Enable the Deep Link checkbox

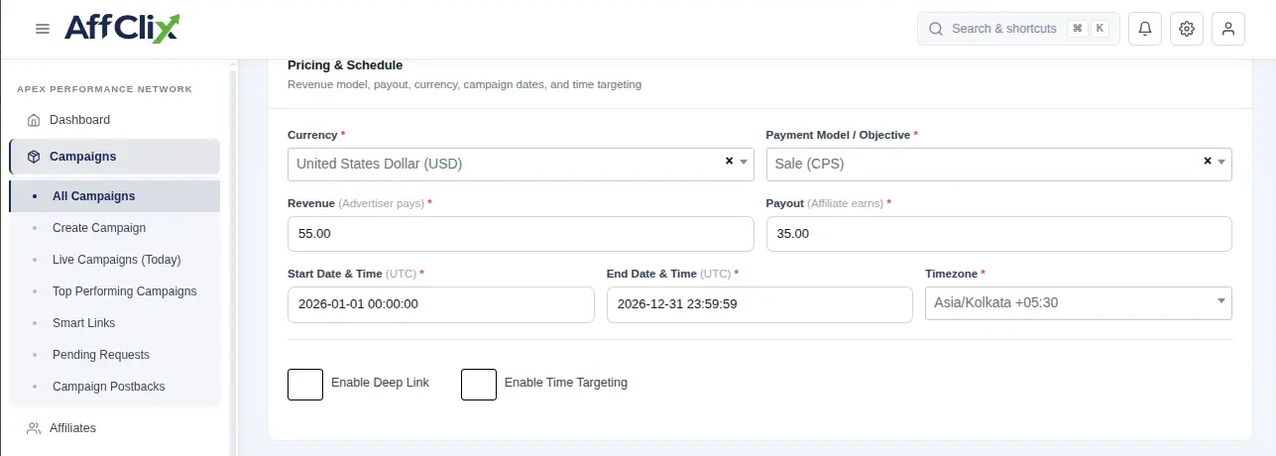pyautogui.click(x=305, y=384)
